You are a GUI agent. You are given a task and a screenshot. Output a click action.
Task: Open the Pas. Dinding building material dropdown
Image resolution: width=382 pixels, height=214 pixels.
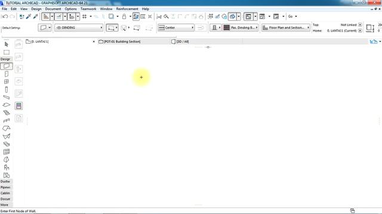(240, 28)
